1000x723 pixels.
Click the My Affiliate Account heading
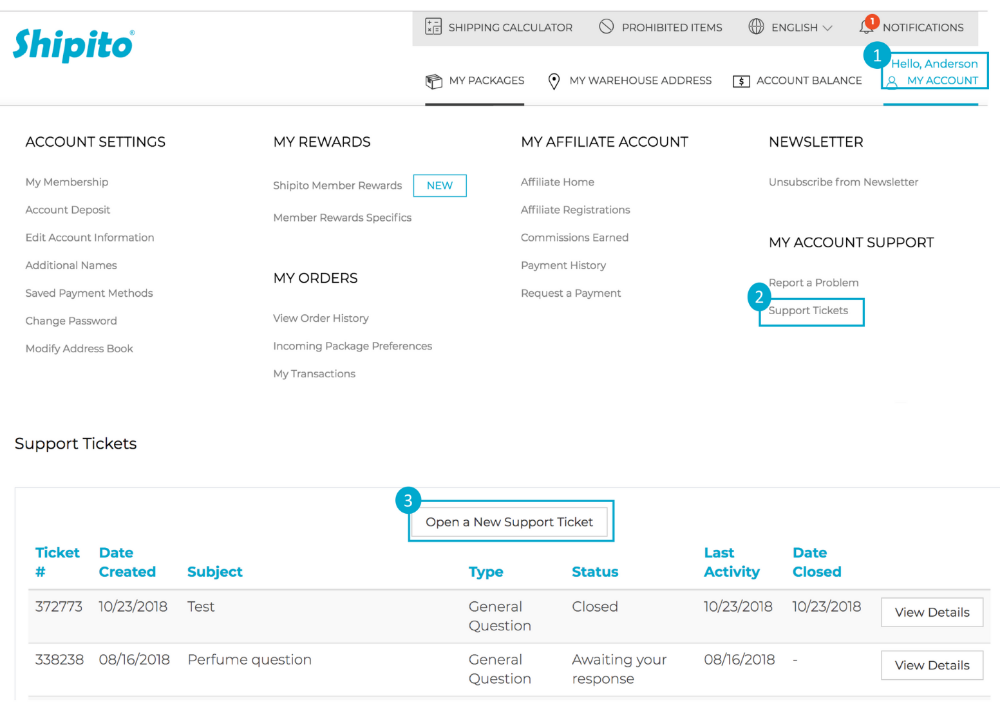point(604,142)
